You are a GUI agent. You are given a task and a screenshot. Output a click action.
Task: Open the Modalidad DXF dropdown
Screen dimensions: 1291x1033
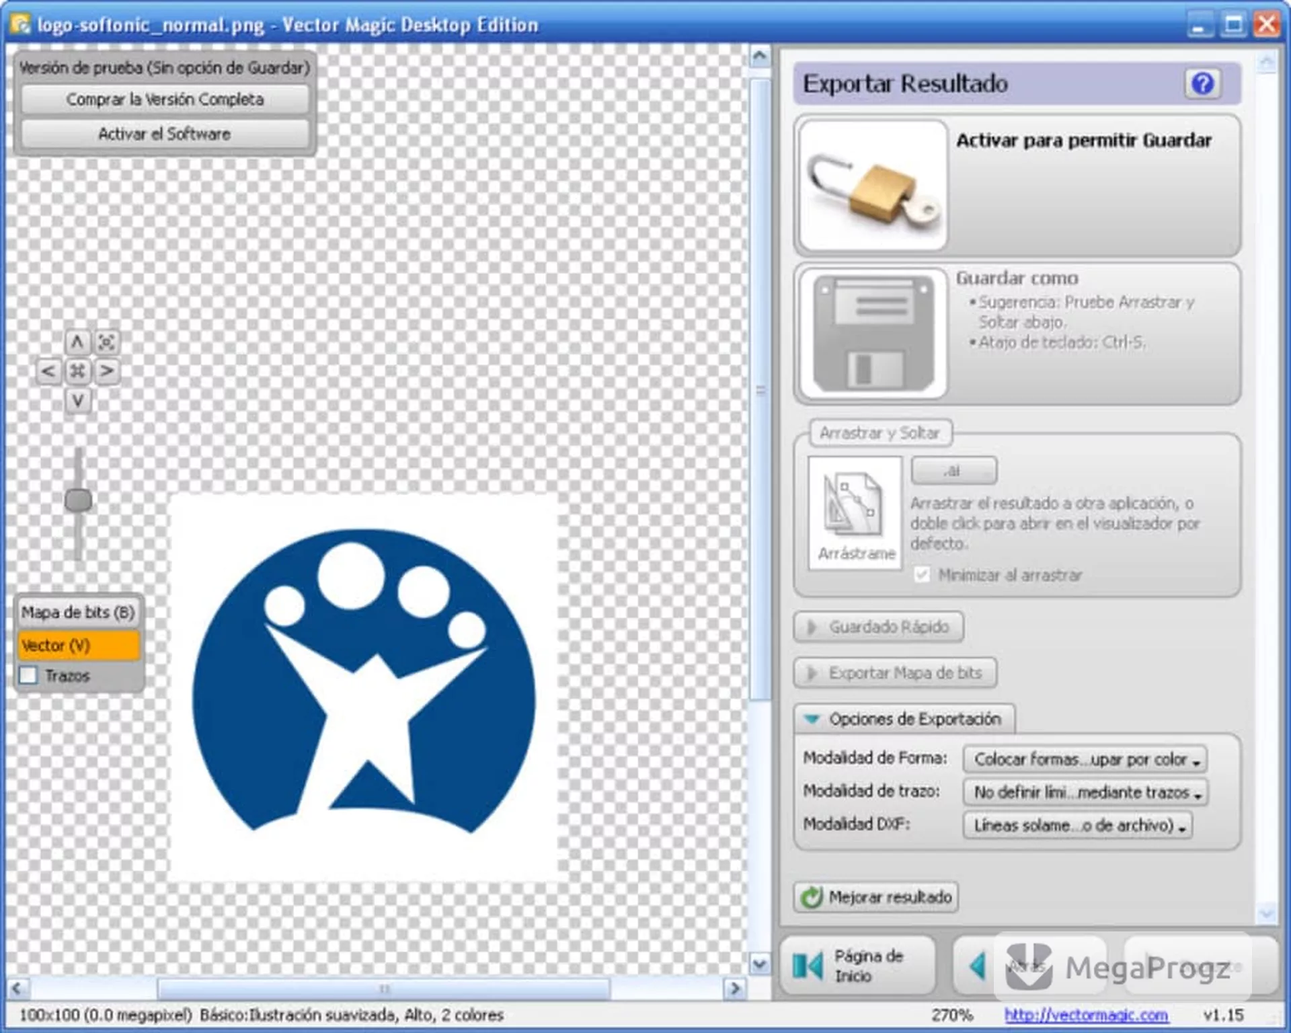coord(1078,825)
